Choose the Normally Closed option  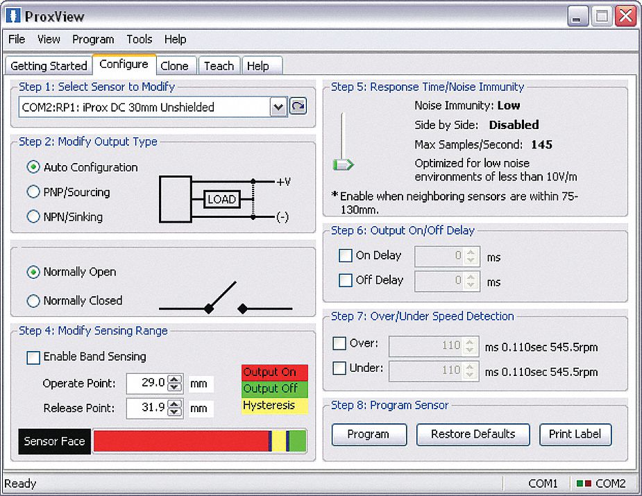[x=33, y=301]
